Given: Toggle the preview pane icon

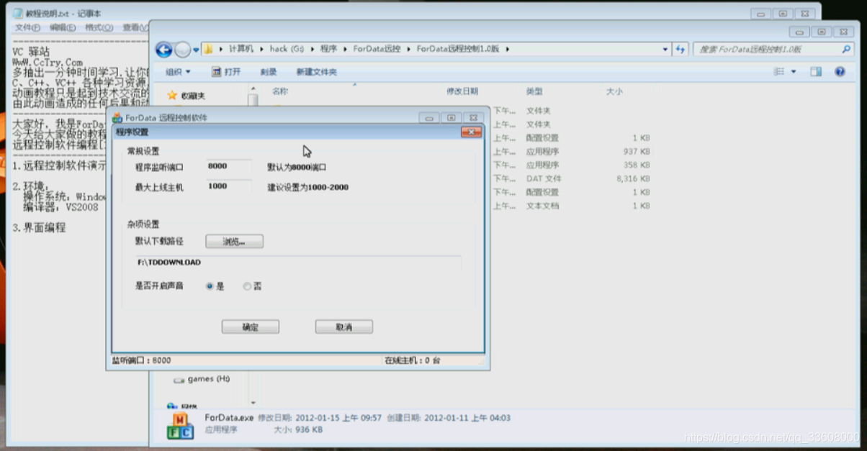Looking at the screenshot, I should (x=816, y=72).
